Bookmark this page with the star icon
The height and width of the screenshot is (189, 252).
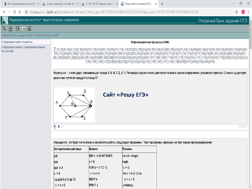point(236,11)
